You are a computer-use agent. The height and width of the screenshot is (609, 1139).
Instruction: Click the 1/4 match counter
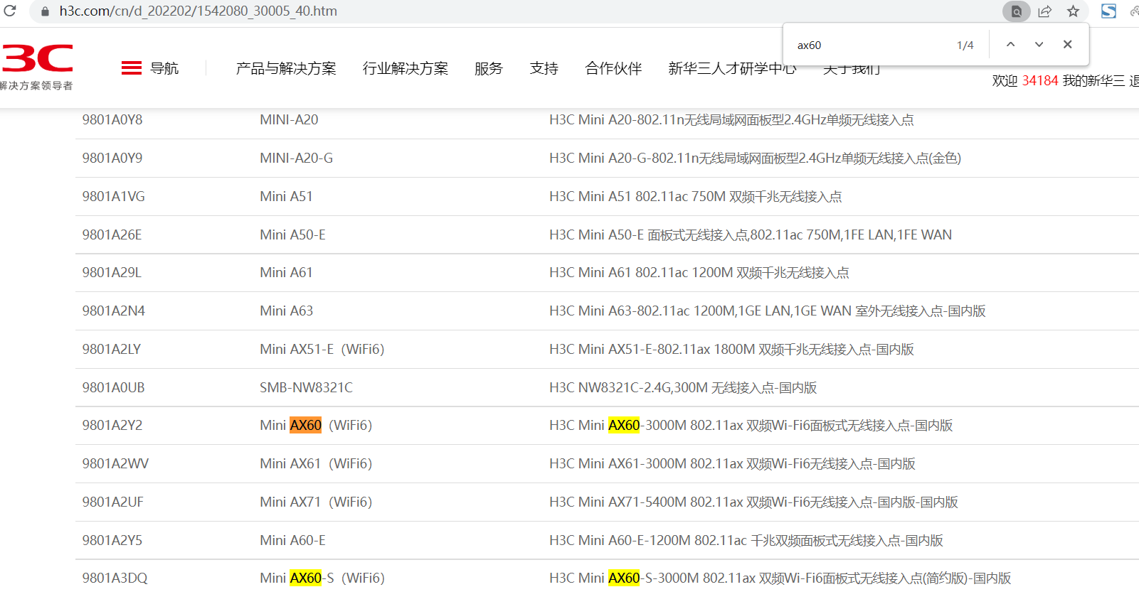coord(965,45)
